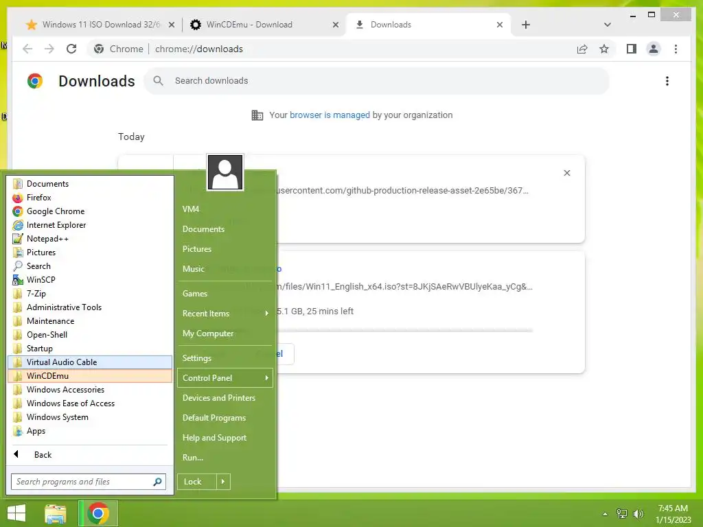Expand the Windows Accessories folder
The width and height of the screenshot is (703, 527).
(x=90, y=390)
